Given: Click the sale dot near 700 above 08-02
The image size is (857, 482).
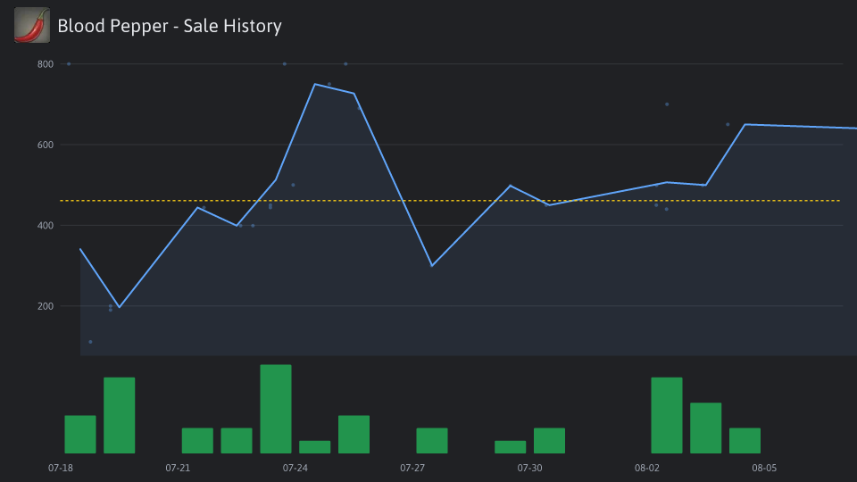Looking at the screenshot, I should click(667, 104).
